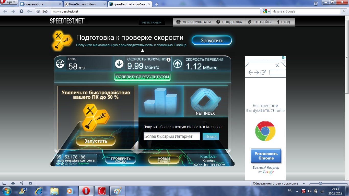Click the Speedtest.net logo

click(x=68, y=21)
